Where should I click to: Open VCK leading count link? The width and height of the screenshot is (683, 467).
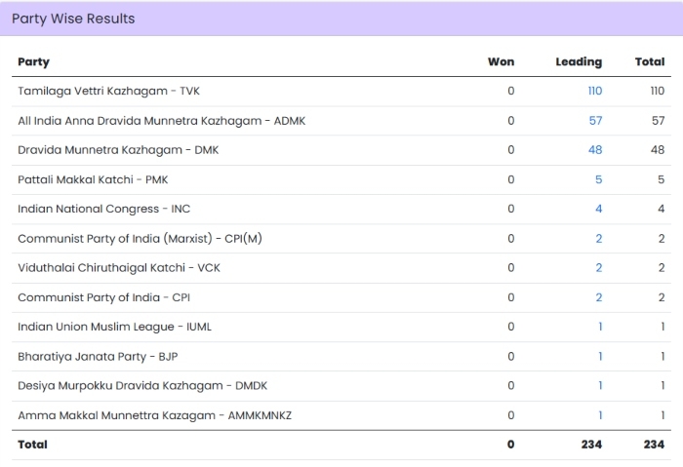pos(599,268)
